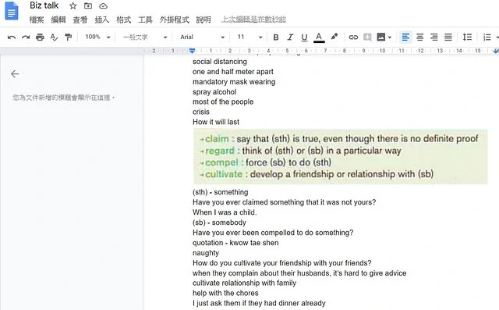This screenshot has height=310, width=499.
Task: Open the 查看 menu
Action: tap(80, 20)
